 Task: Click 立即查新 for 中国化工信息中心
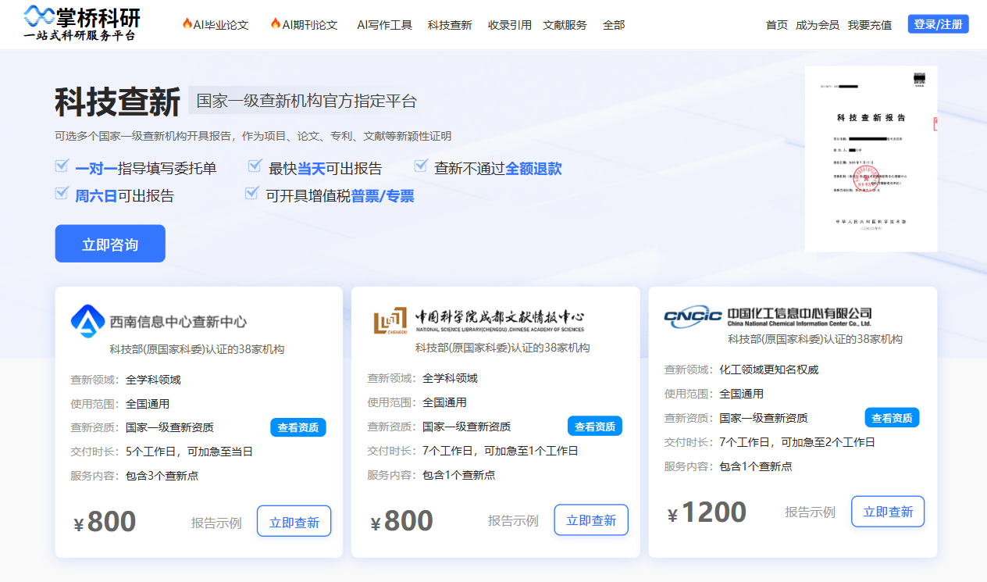click(888, 512)
